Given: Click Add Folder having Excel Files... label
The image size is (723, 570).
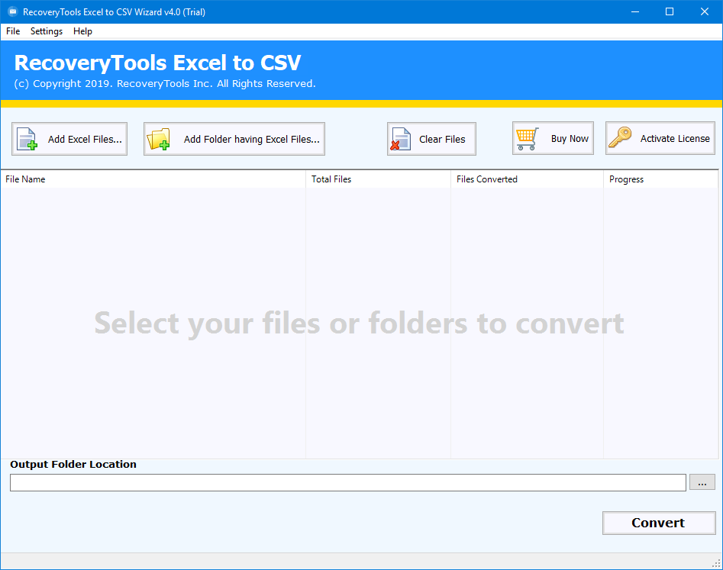Looking at the screenshot, I should pyautogui.click(x=252, y=139).
